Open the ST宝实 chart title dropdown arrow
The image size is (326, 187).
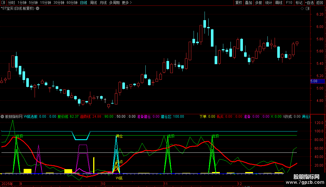point(38,9)
